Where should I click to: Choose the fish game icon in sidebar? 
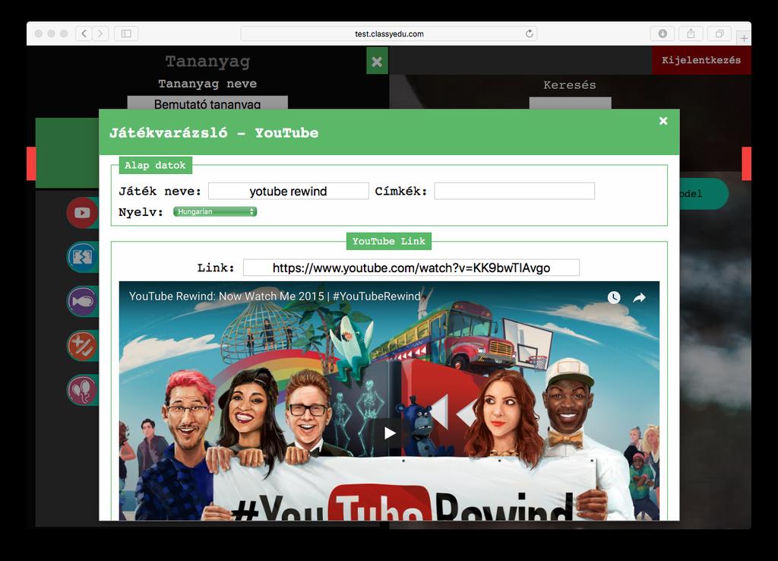pyautogui.click(x=82, y=301)
